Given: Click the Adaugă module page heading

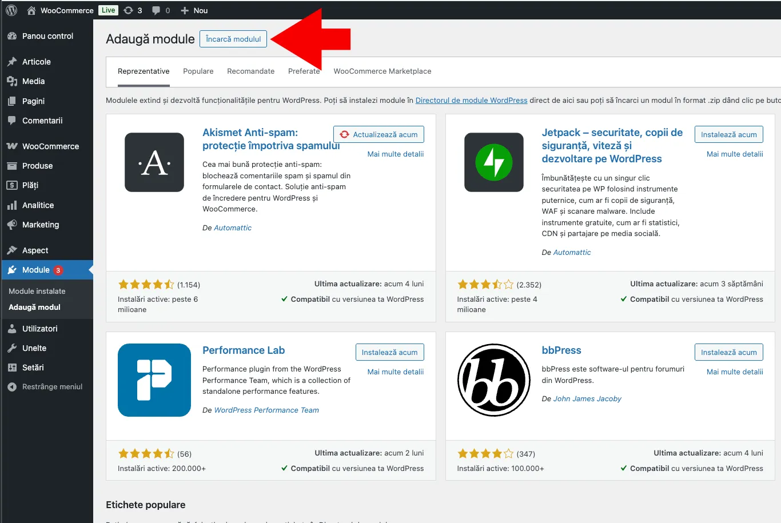Looking at the screenshot, I should point(150,39).
